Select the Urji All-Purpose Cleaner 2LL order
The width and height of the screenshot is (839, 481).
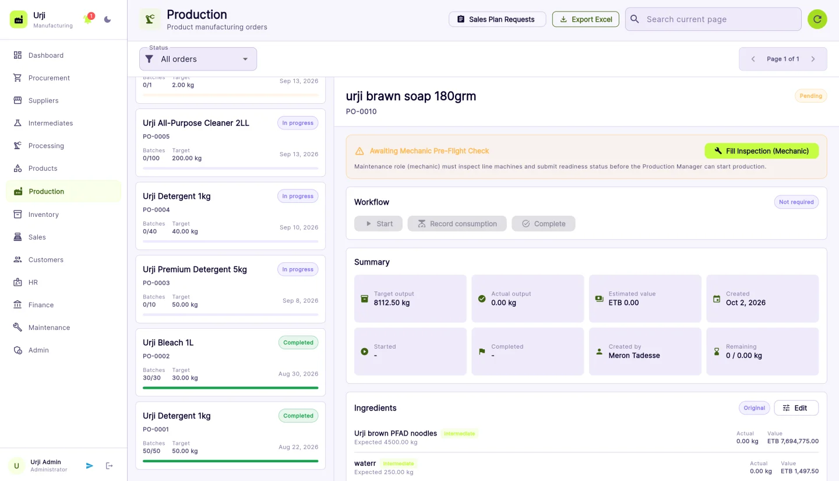pos(231,142)
